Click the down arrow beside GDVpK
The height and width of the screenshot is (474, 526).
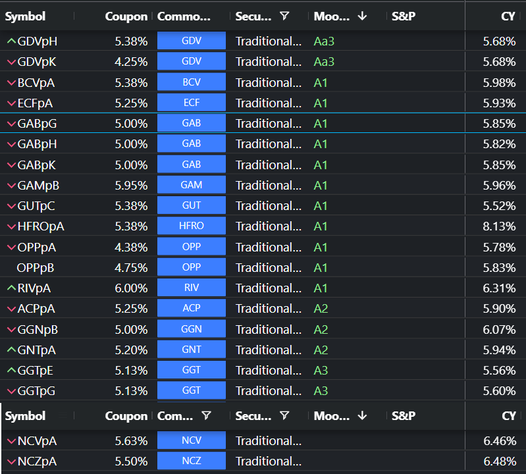(11, 62)
